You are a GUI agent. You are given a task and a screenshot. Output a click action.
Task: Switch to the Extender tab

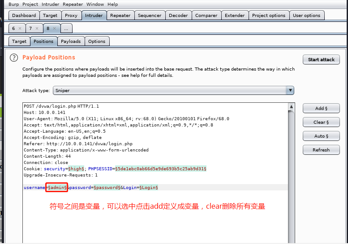235,15
